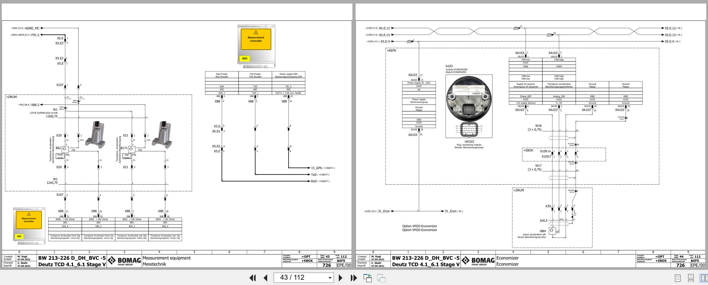Click the W18 (3 x 0,75) cable label

[534, 128]
